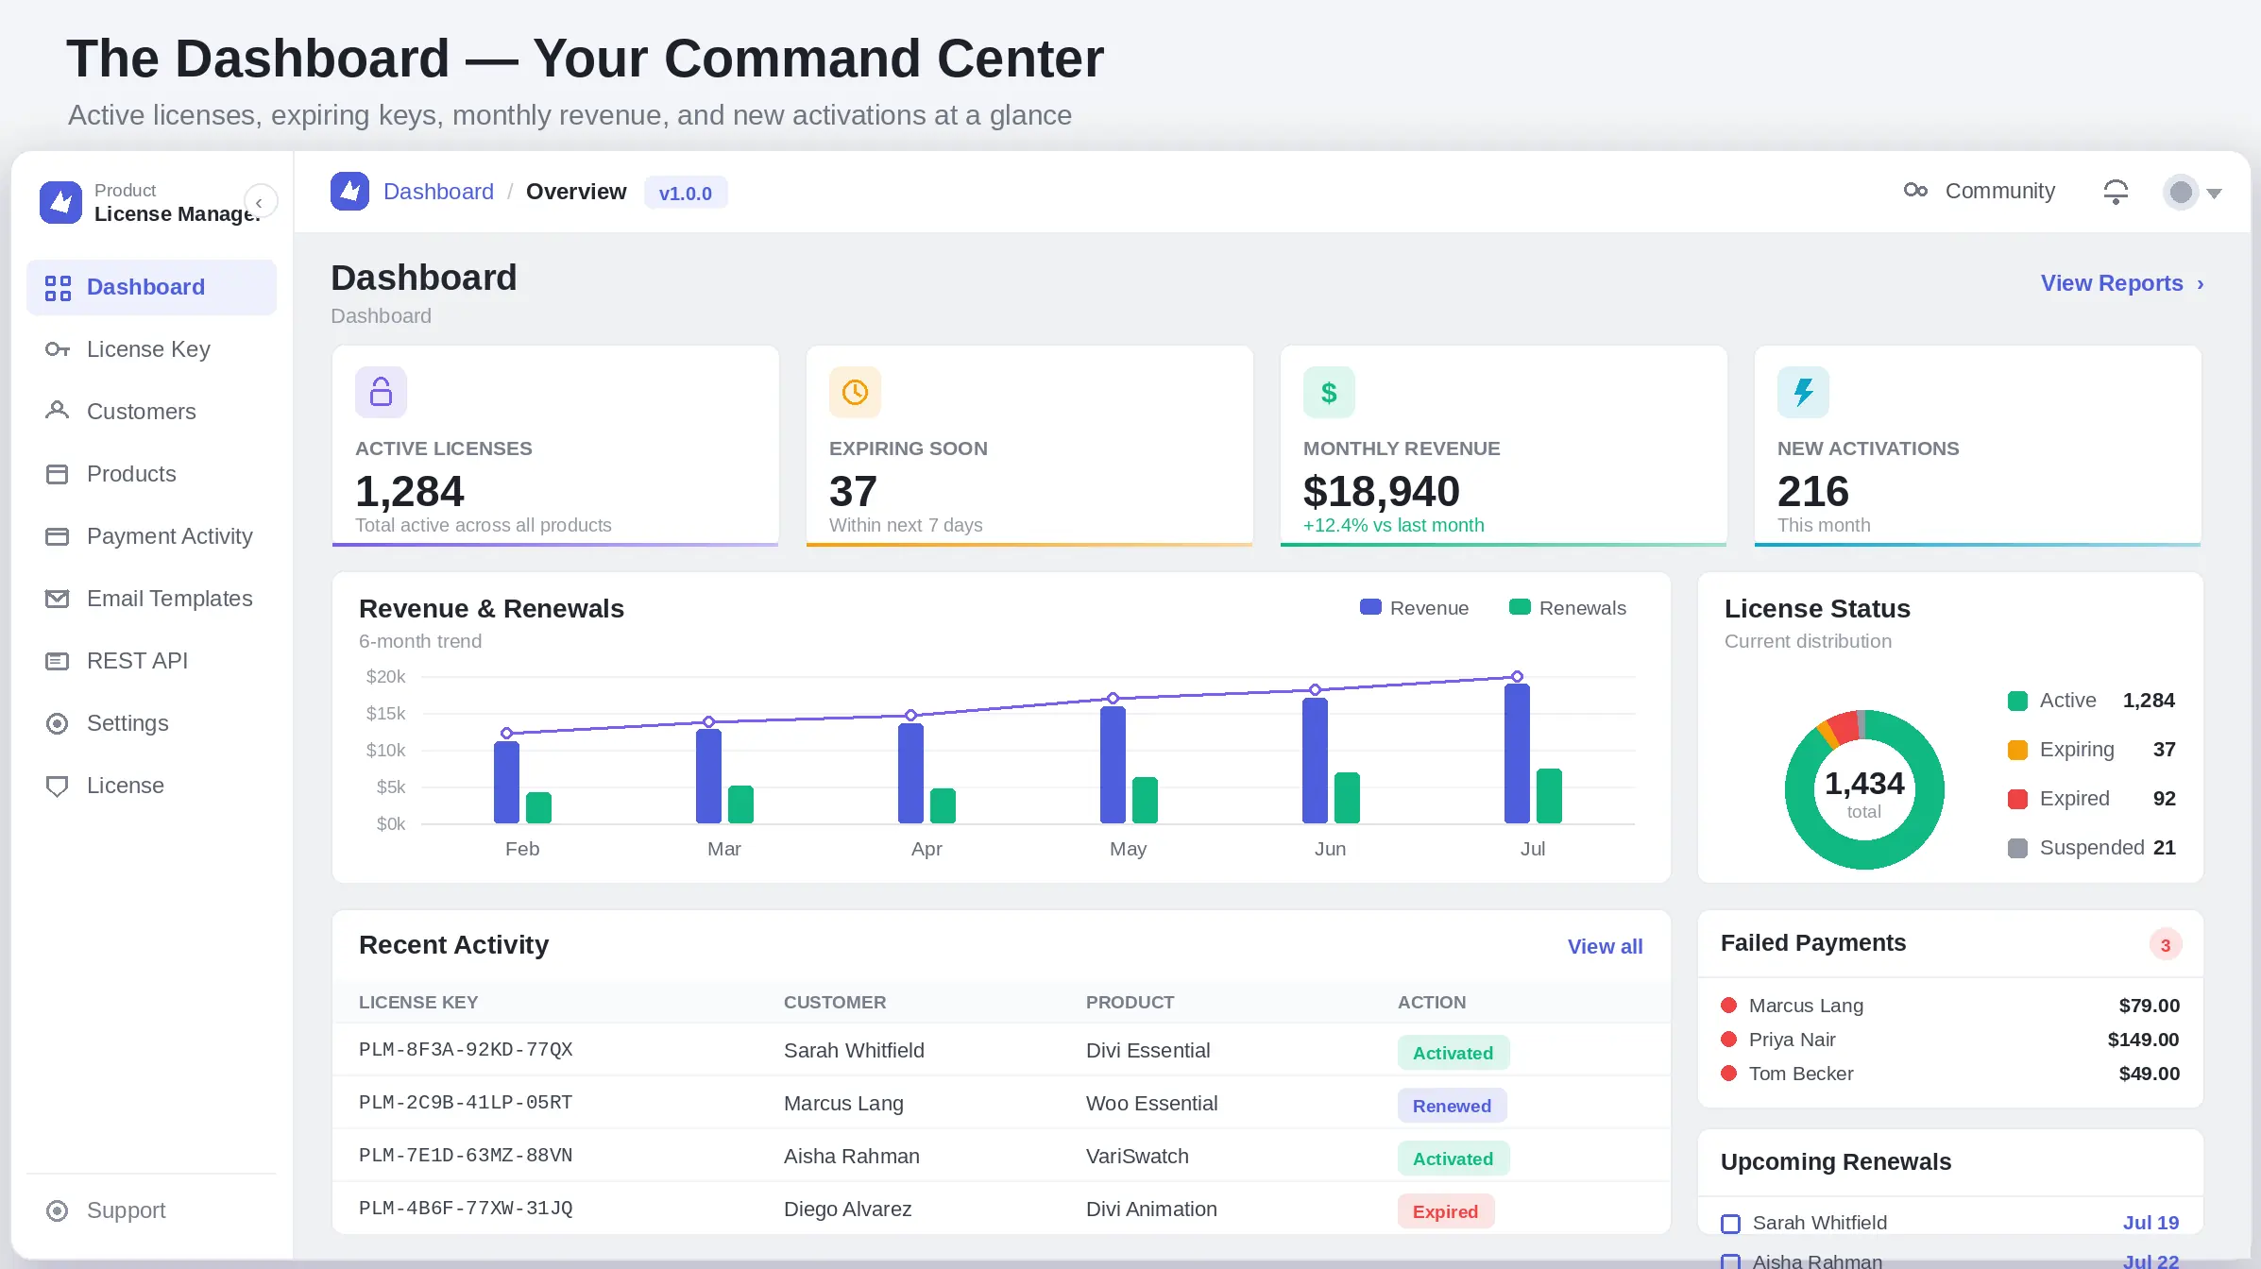Click the Expiring Soon clock icon
The image size is (2261, 1269).
click(x=855, y=392)
